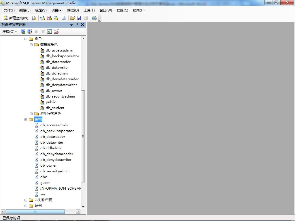295x221 pixels.
Task: Click the SQL Server Compact Query icon
Action: coord(64,18)
